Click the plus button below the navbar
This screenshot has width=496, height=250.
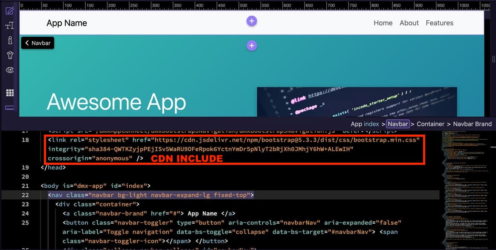(x=252, y=46)
